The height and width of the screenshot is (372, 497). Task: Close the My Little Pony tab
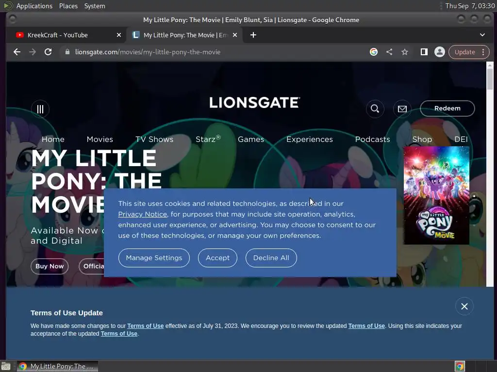click(x=235, y=35)
